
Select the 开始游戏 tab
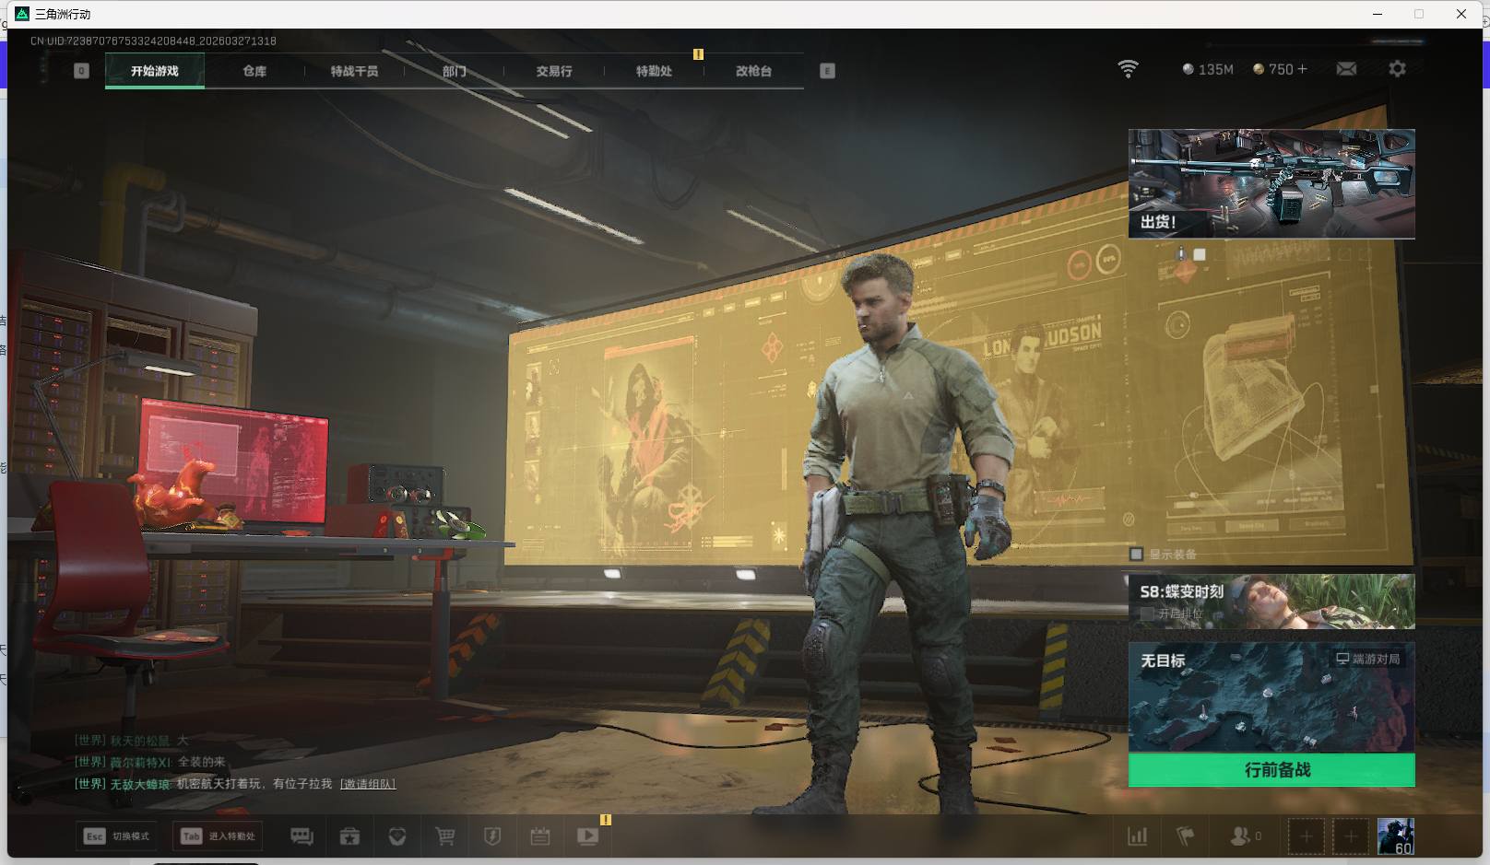(x=155, y=71)
